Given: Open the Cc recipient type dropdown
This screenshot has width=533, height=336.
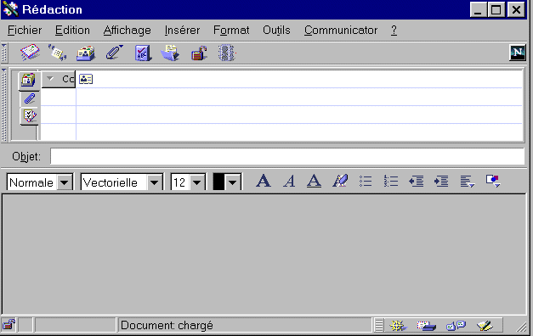Looking at the screenshot, I should point(59,80).
